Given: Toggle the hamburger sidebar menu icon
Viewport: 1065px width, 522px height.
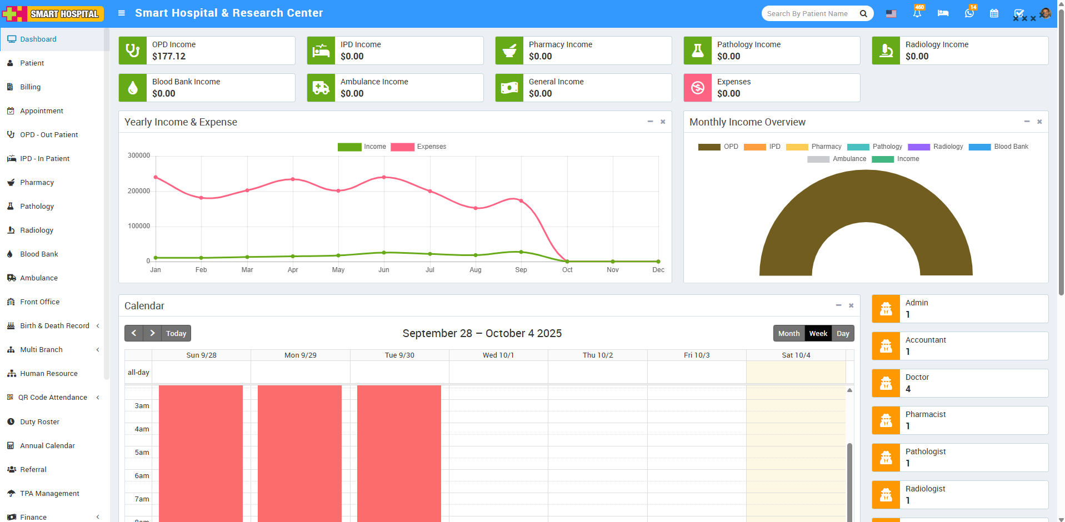Looking at the screenshot, I should click(x=121, y=13).
